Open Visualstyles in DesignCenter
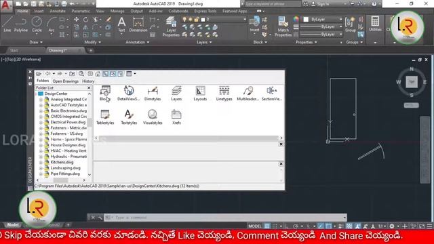 pyautogui.click(x=153, y=117)
